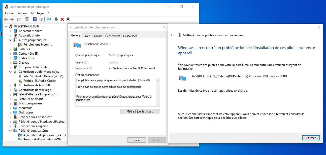Click the Realtek I2S Audio Codec warning icon
Image resolution: width=326 pixels, height=155 pixels.
pyautogui.click(x=20, y=81)
